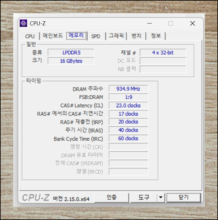The image size is (218, 220).
Task: Click the CPU-Z app icon in title bar
Action: pos(23,23)
